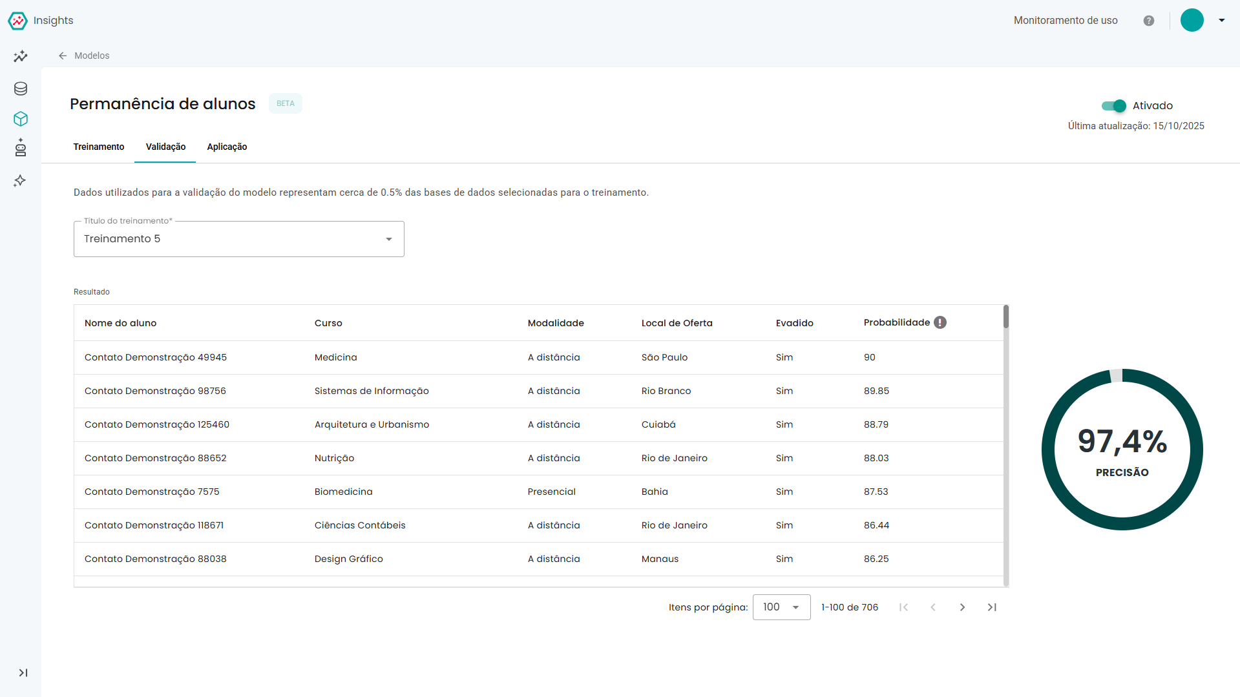
Task: Go to the first page
Action: (903, 607)
